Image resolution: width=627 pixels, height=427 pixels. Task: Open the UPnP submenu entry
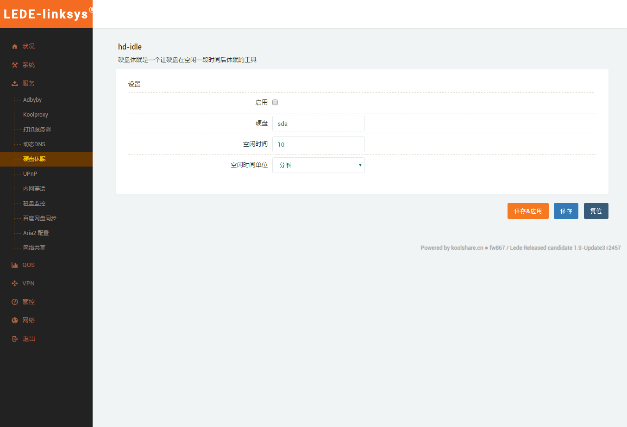tap(30, 174)
